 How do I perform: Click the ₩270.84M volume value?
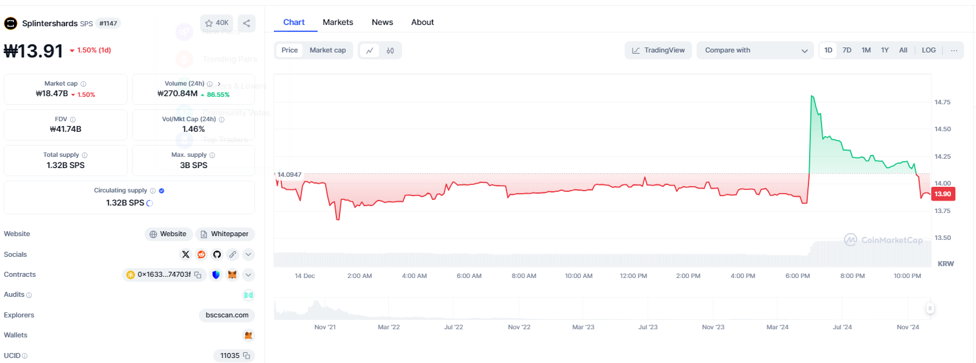coord(178,94)
